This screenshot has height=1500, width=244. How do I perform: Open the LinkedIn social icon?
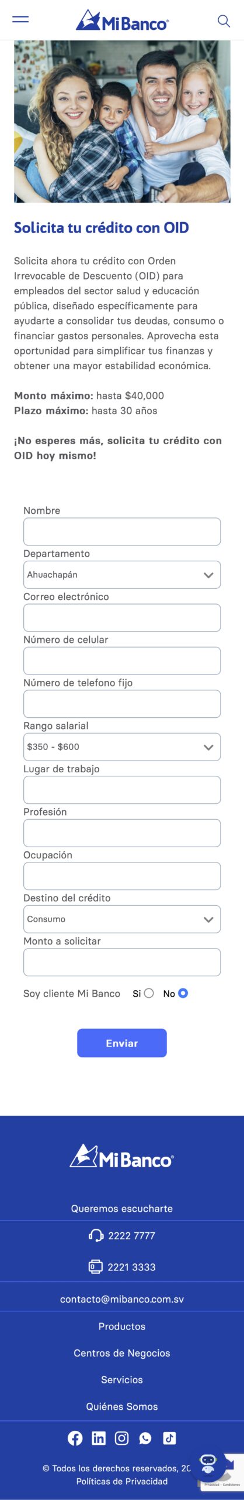99,1438
